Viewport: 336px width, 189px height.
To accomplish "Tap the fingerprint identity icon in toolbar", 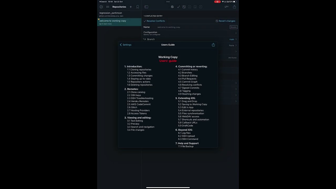I will click(x=172, y=7).
